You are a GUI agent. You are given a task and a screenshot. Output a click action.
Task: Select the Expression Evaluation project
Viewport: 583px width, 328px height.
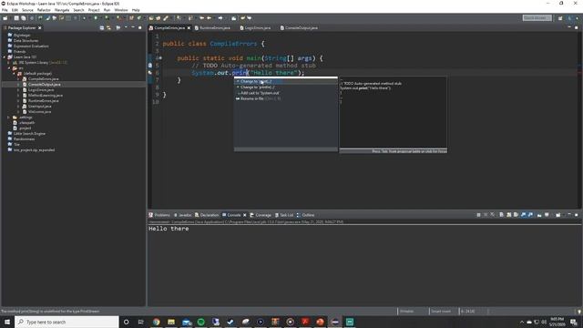pos(31,46)
